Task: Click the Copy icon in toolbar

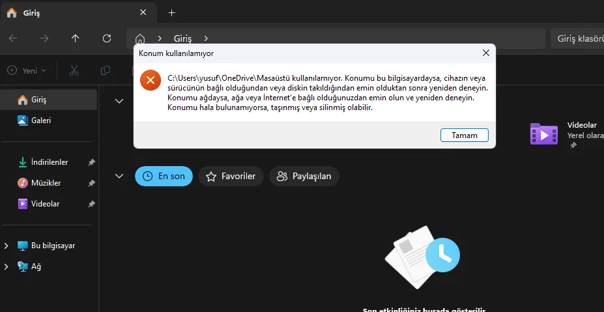Action: pos(105,70)
